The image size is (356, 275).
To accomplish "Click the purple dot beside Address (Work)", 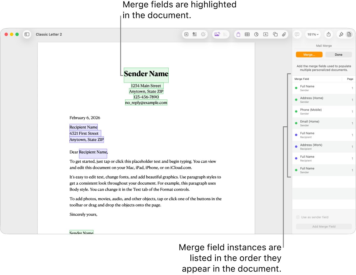I will pos(296,147).
